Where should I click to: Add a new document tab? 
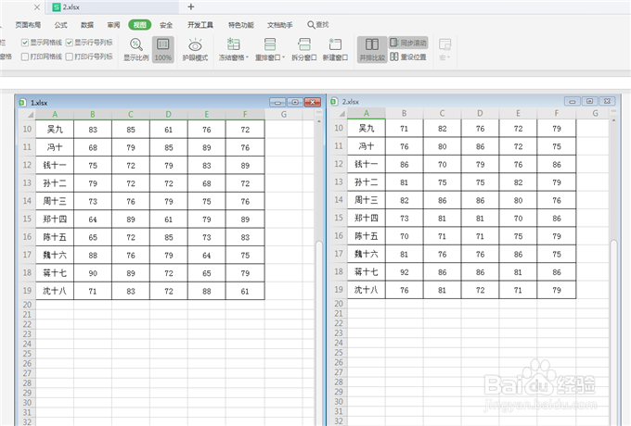tap(191, 6)
